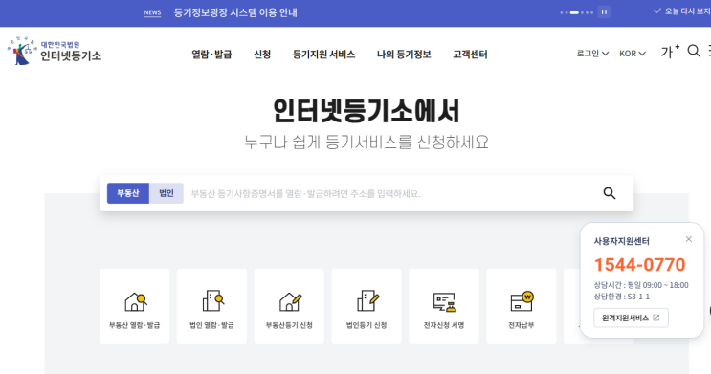Image resolution: width=711 pixels, height=374 pixels.
Task: Click the phone number 1544-0770
Action: click(640, 264)
